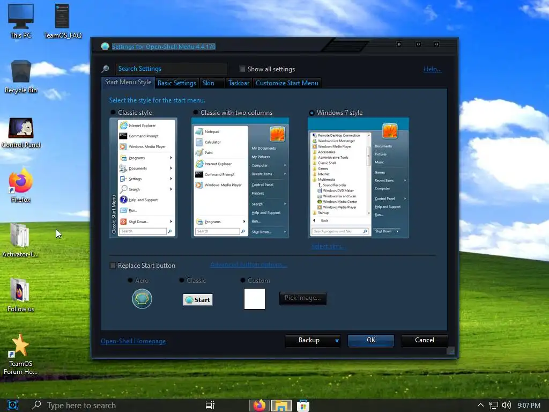Click the Search Settings input field
Image resolution: width=549 pixels, height=412 pixels.
[172, 69]
